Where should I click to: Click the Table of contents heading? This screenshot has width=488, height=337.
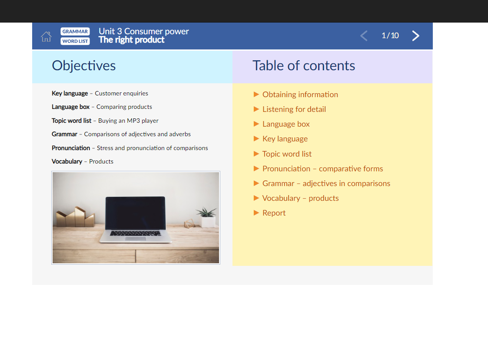[x=304, y=66]
